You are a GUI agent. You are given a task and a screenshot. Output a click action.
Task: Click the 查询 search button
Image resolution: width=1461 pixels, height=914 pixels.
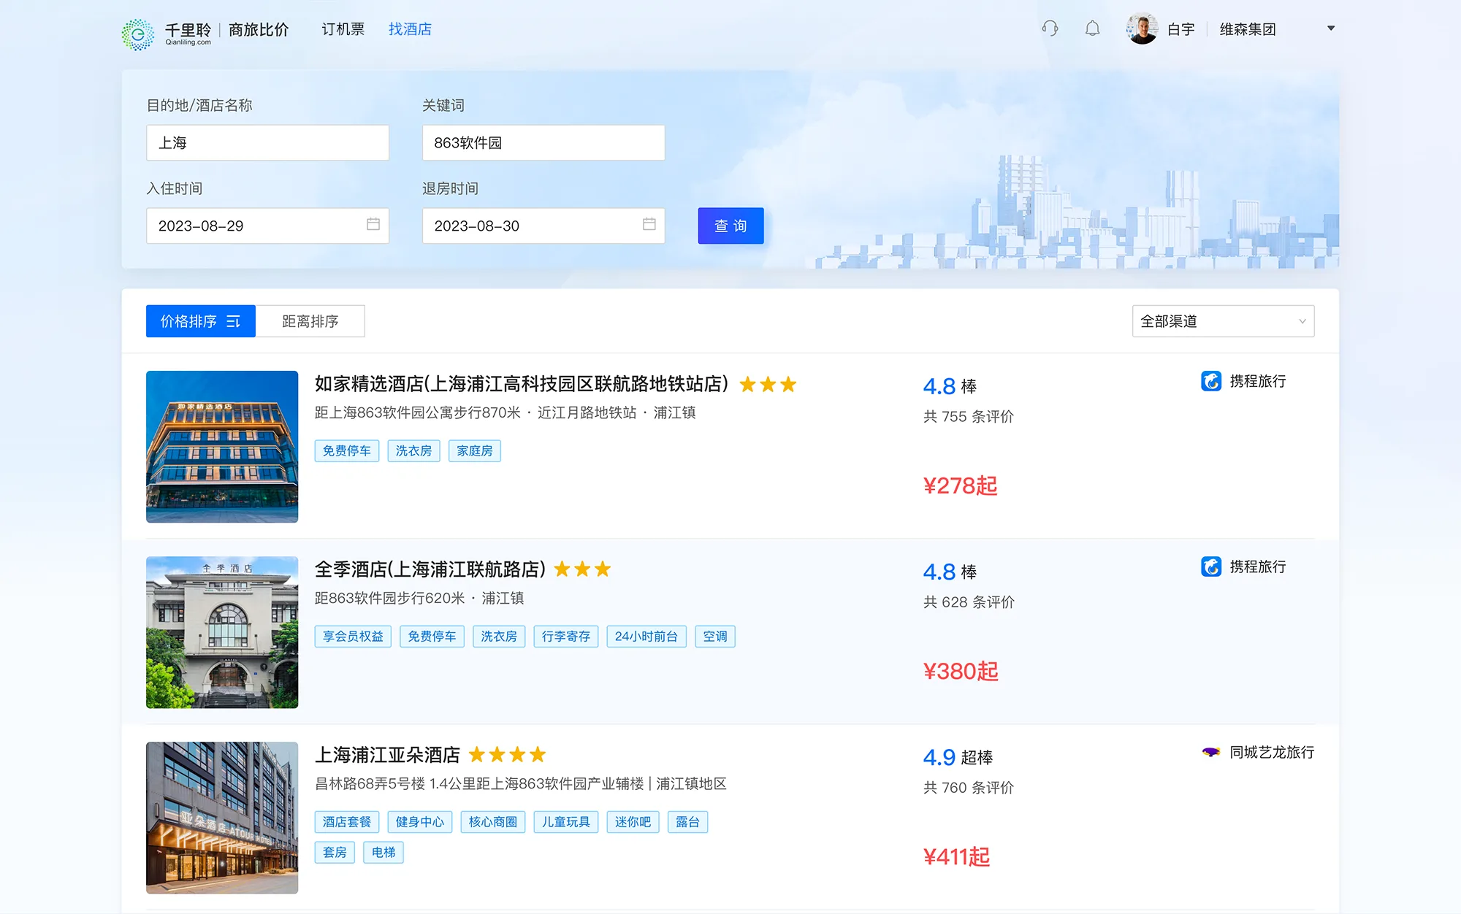click(730, 226)
